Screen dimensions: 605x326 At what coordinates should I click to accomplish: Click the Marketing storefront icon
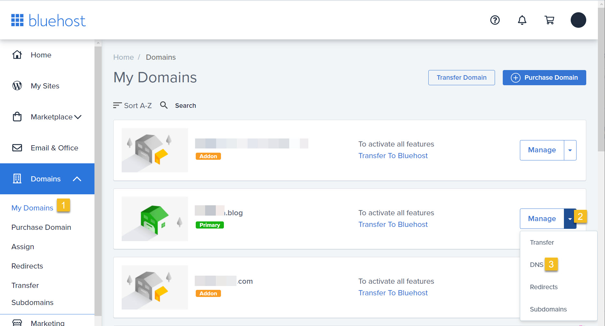click(x=17, y=323)
